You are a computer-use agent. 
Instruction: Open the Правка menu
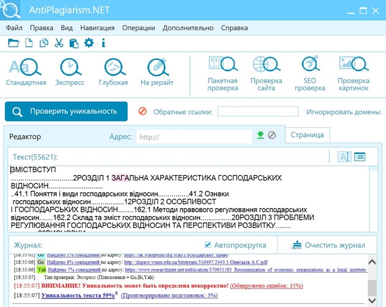[x=41, y=28]
